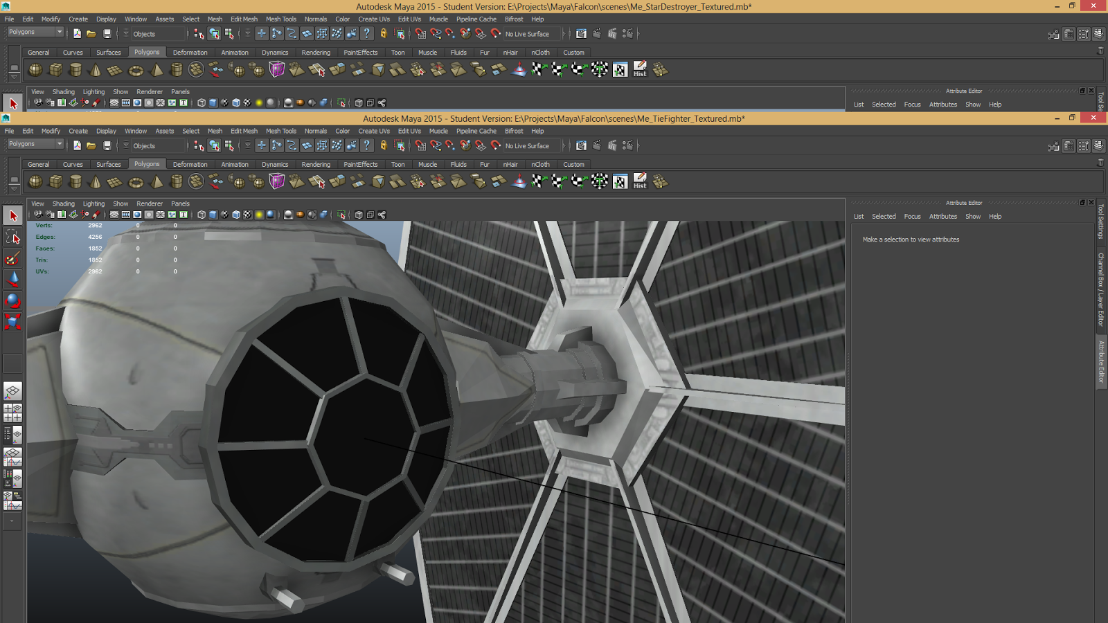This screenshot has height=623, width=1108.
Task: Open the Objects selection mask field in TieFighter window
Action: click(160, 146)
